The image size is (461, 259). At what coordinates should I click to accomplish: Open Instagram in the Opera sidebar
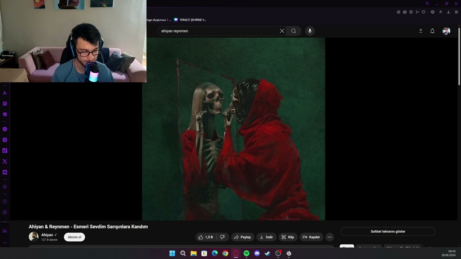click(5, 140)
